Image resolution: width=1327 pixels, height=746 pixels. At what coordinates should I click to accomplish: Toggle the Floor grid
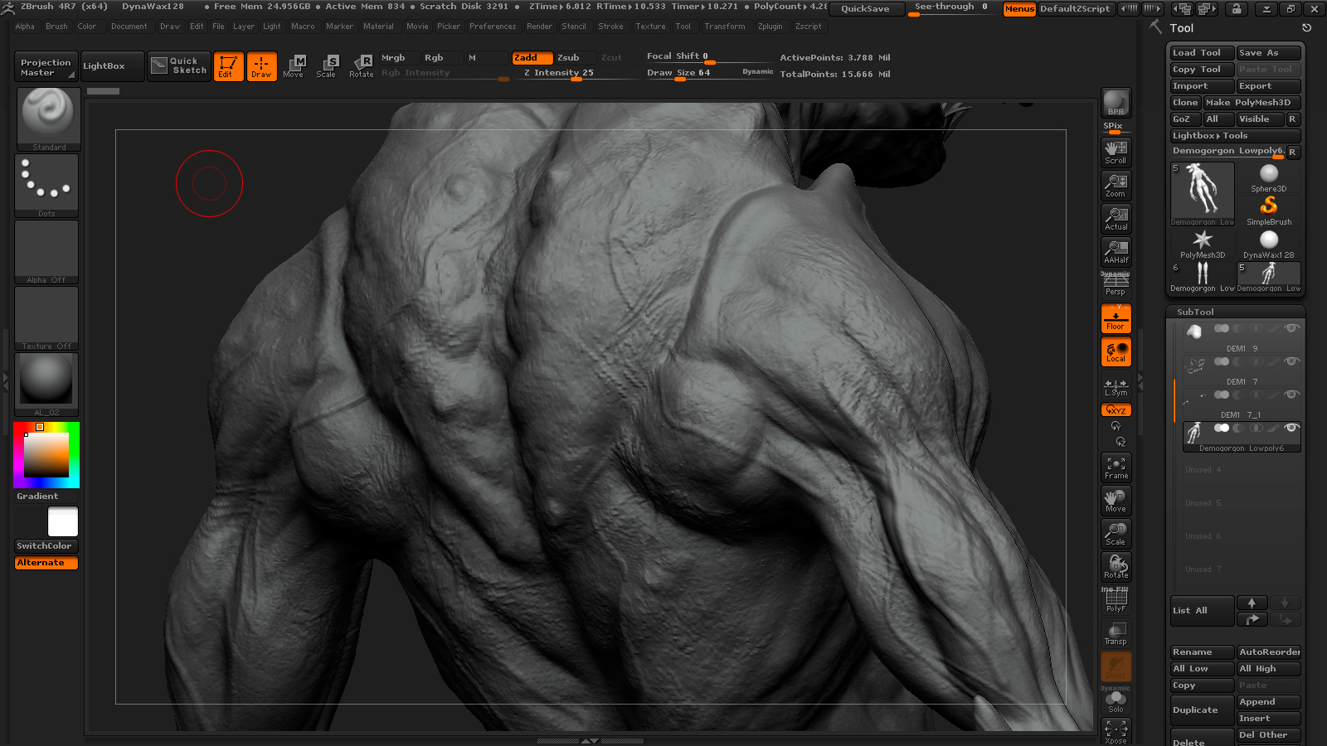(x=1116, y=318)
